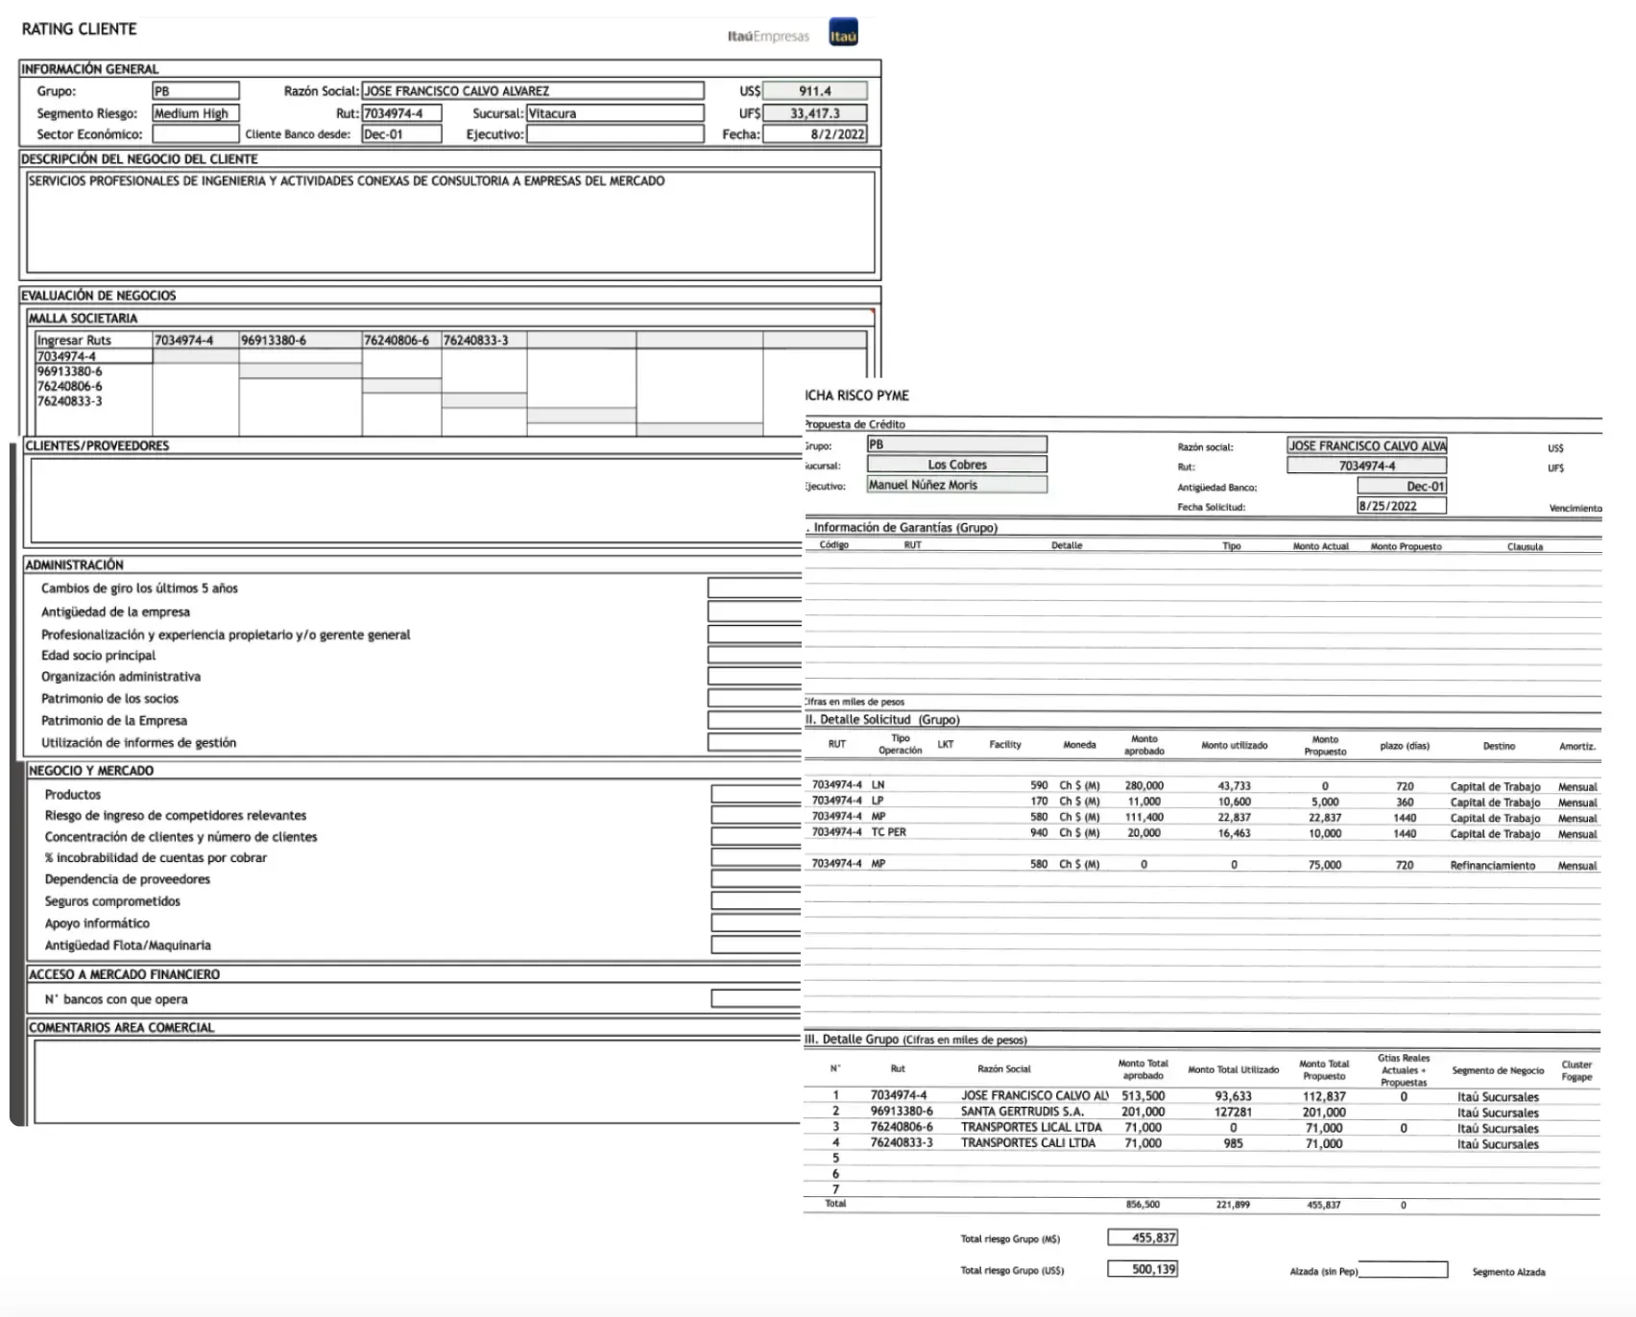Viewport: 1636px width, 1317px height.
Task: Click header cell 76240806-6 in Malla Societaria
Action: click(401, 340)
